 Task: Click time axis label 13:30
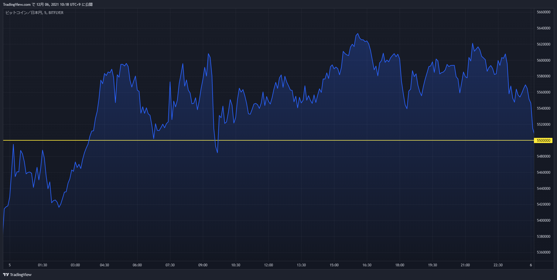coord(301,265)
